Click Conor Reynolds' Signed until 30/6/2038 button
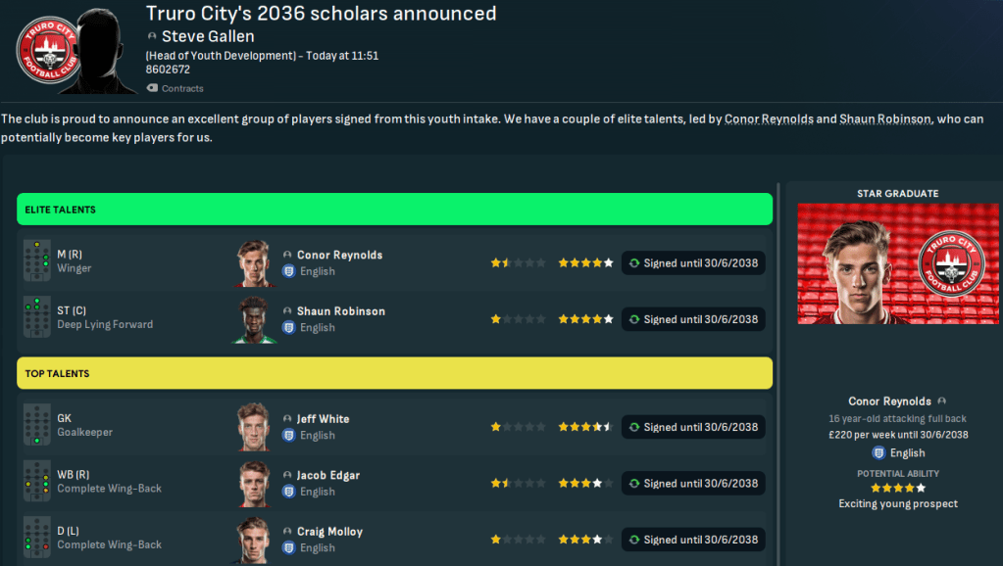1003x566 pixels. [x=693, y=263]
